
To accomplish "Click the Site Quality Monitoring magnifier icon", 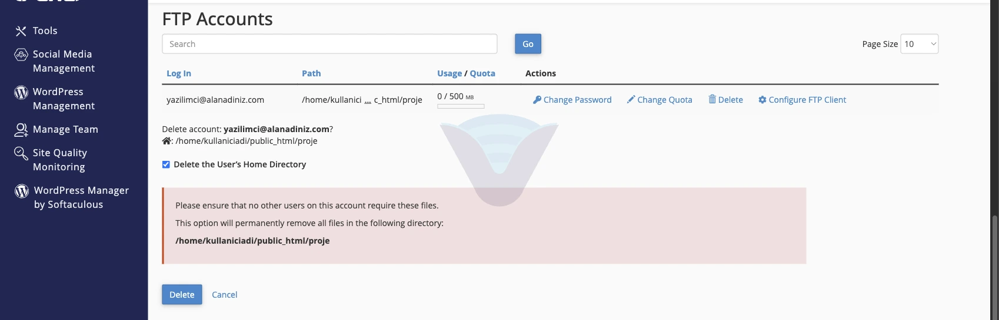I will tap(21, 153).
